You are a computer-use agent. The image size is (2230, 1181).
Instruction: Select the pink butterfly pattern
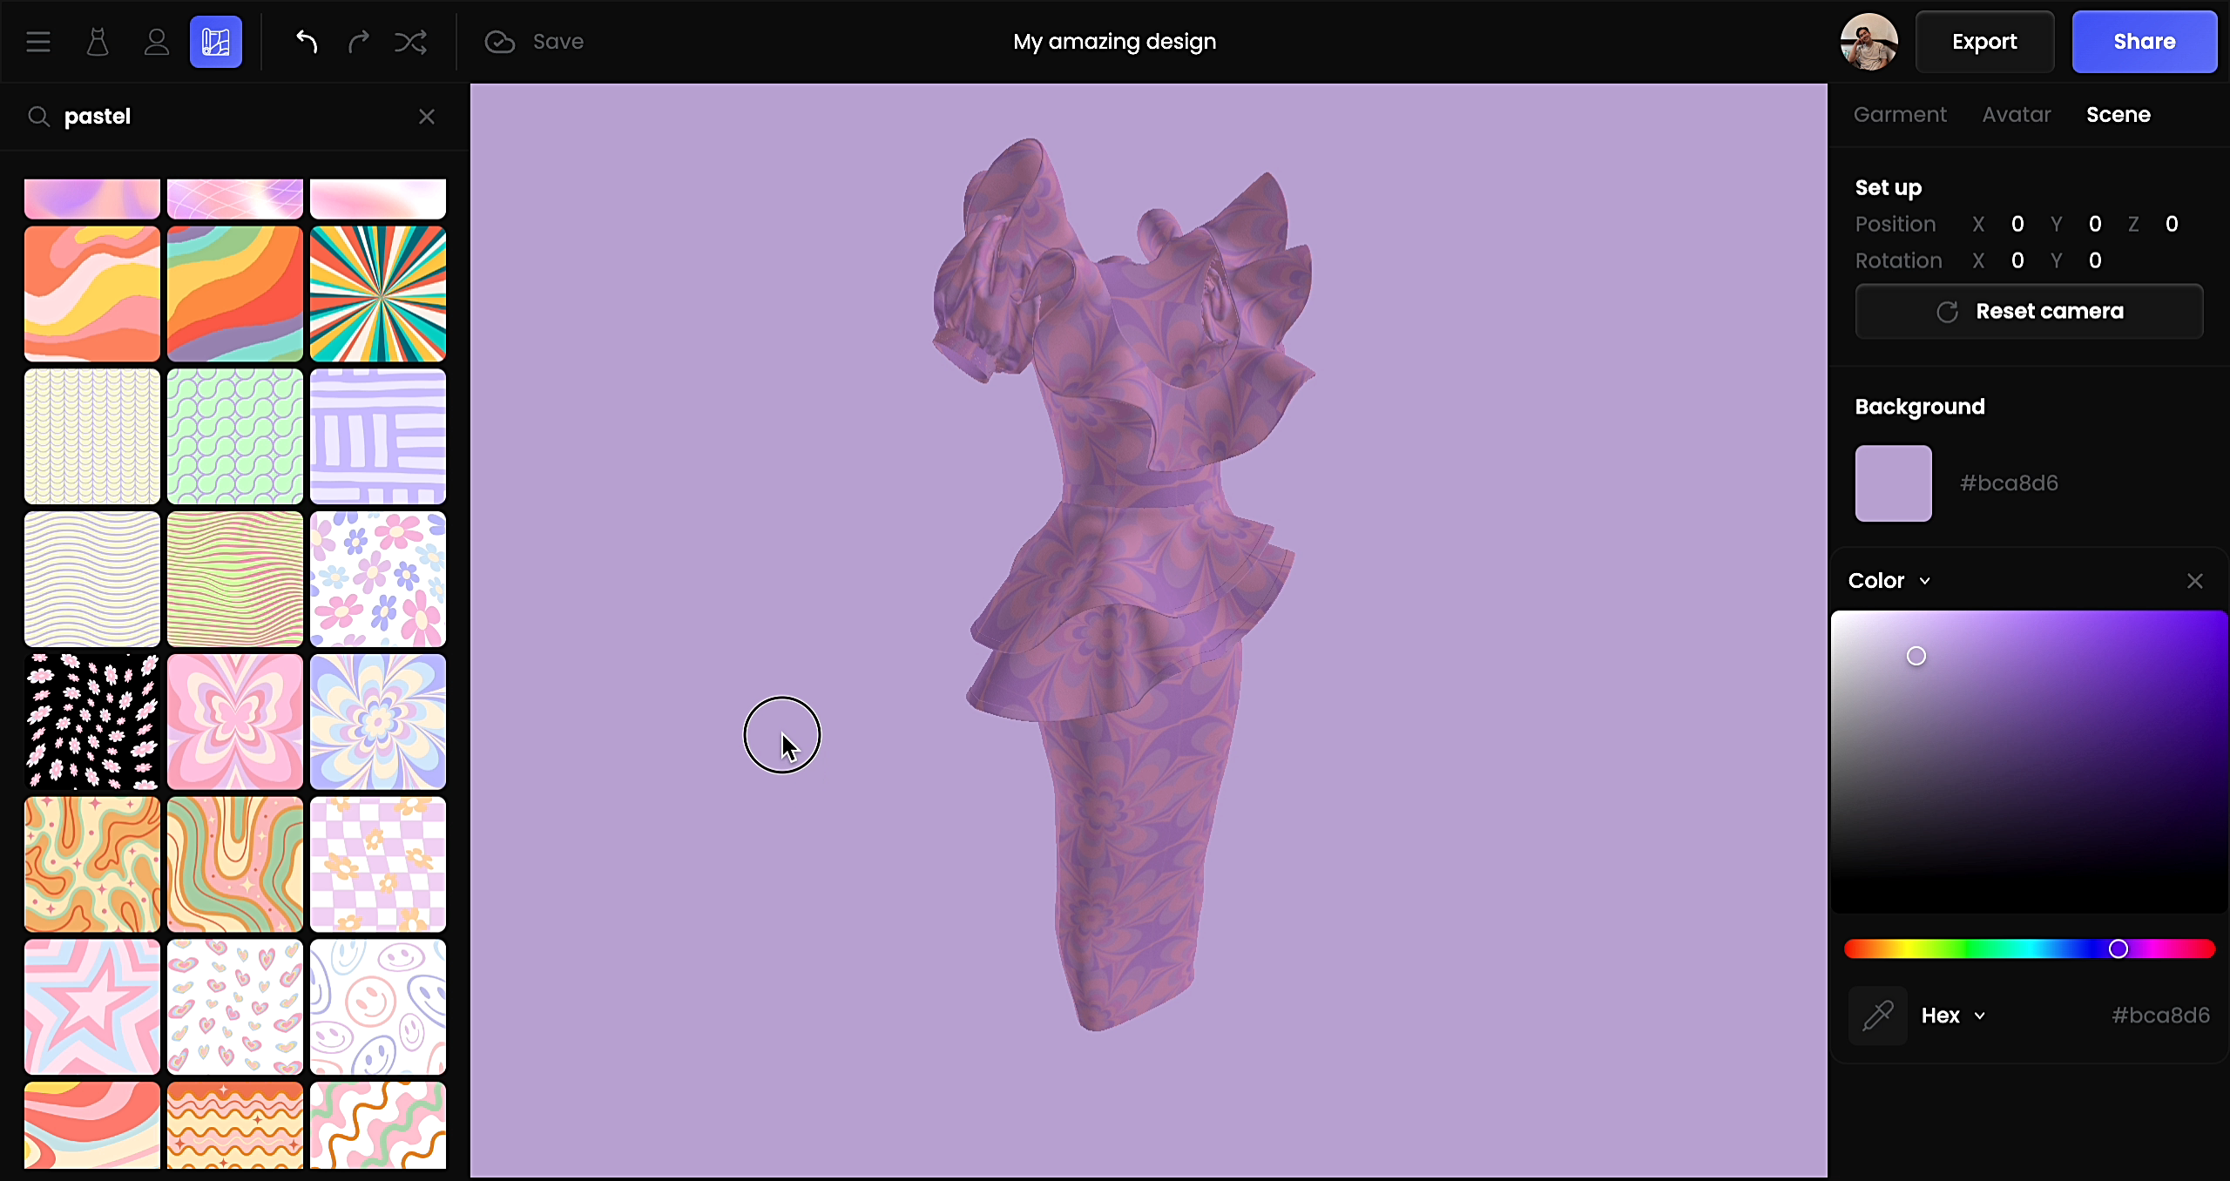235,722
